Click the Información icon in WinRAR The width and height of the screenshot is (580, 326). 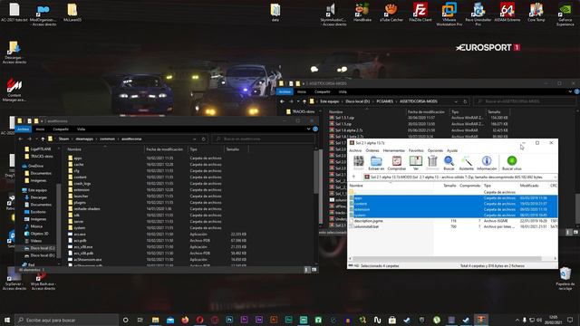point(487,163)
